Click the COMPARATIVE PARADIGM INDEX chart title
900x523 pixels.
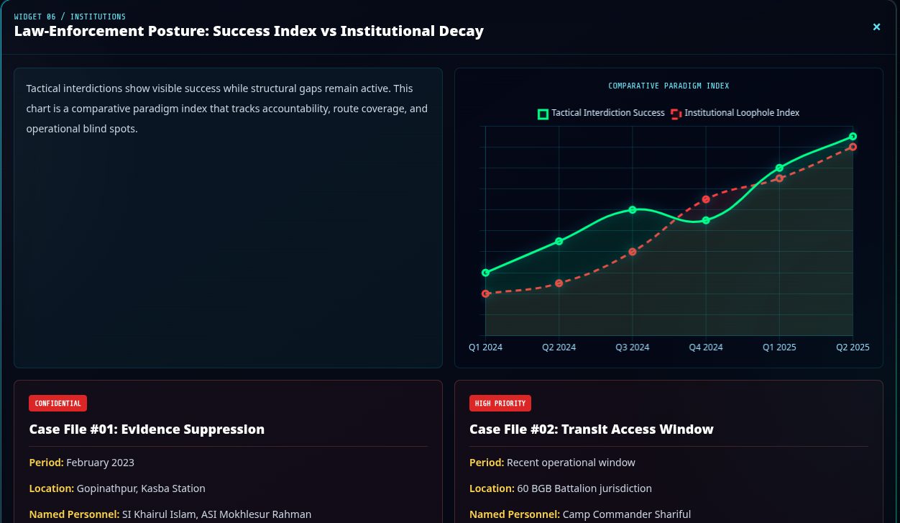pyautogui.click(x=669, y=86)
